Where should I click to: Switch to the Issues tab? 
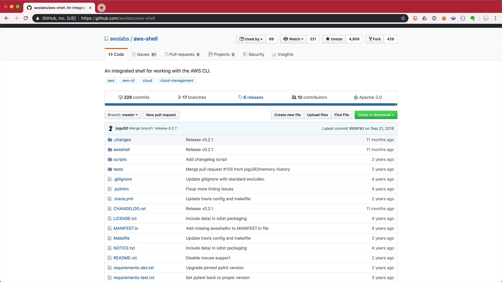pos(144,55)
